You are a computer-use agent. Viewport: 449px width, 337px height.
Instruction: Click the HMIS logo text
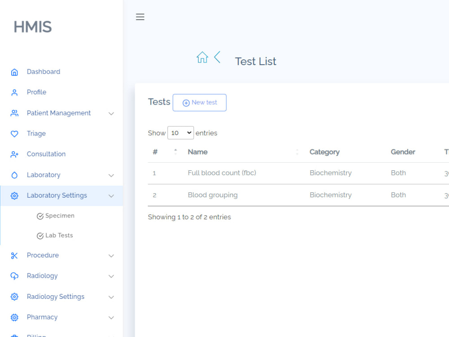point(33,27)
